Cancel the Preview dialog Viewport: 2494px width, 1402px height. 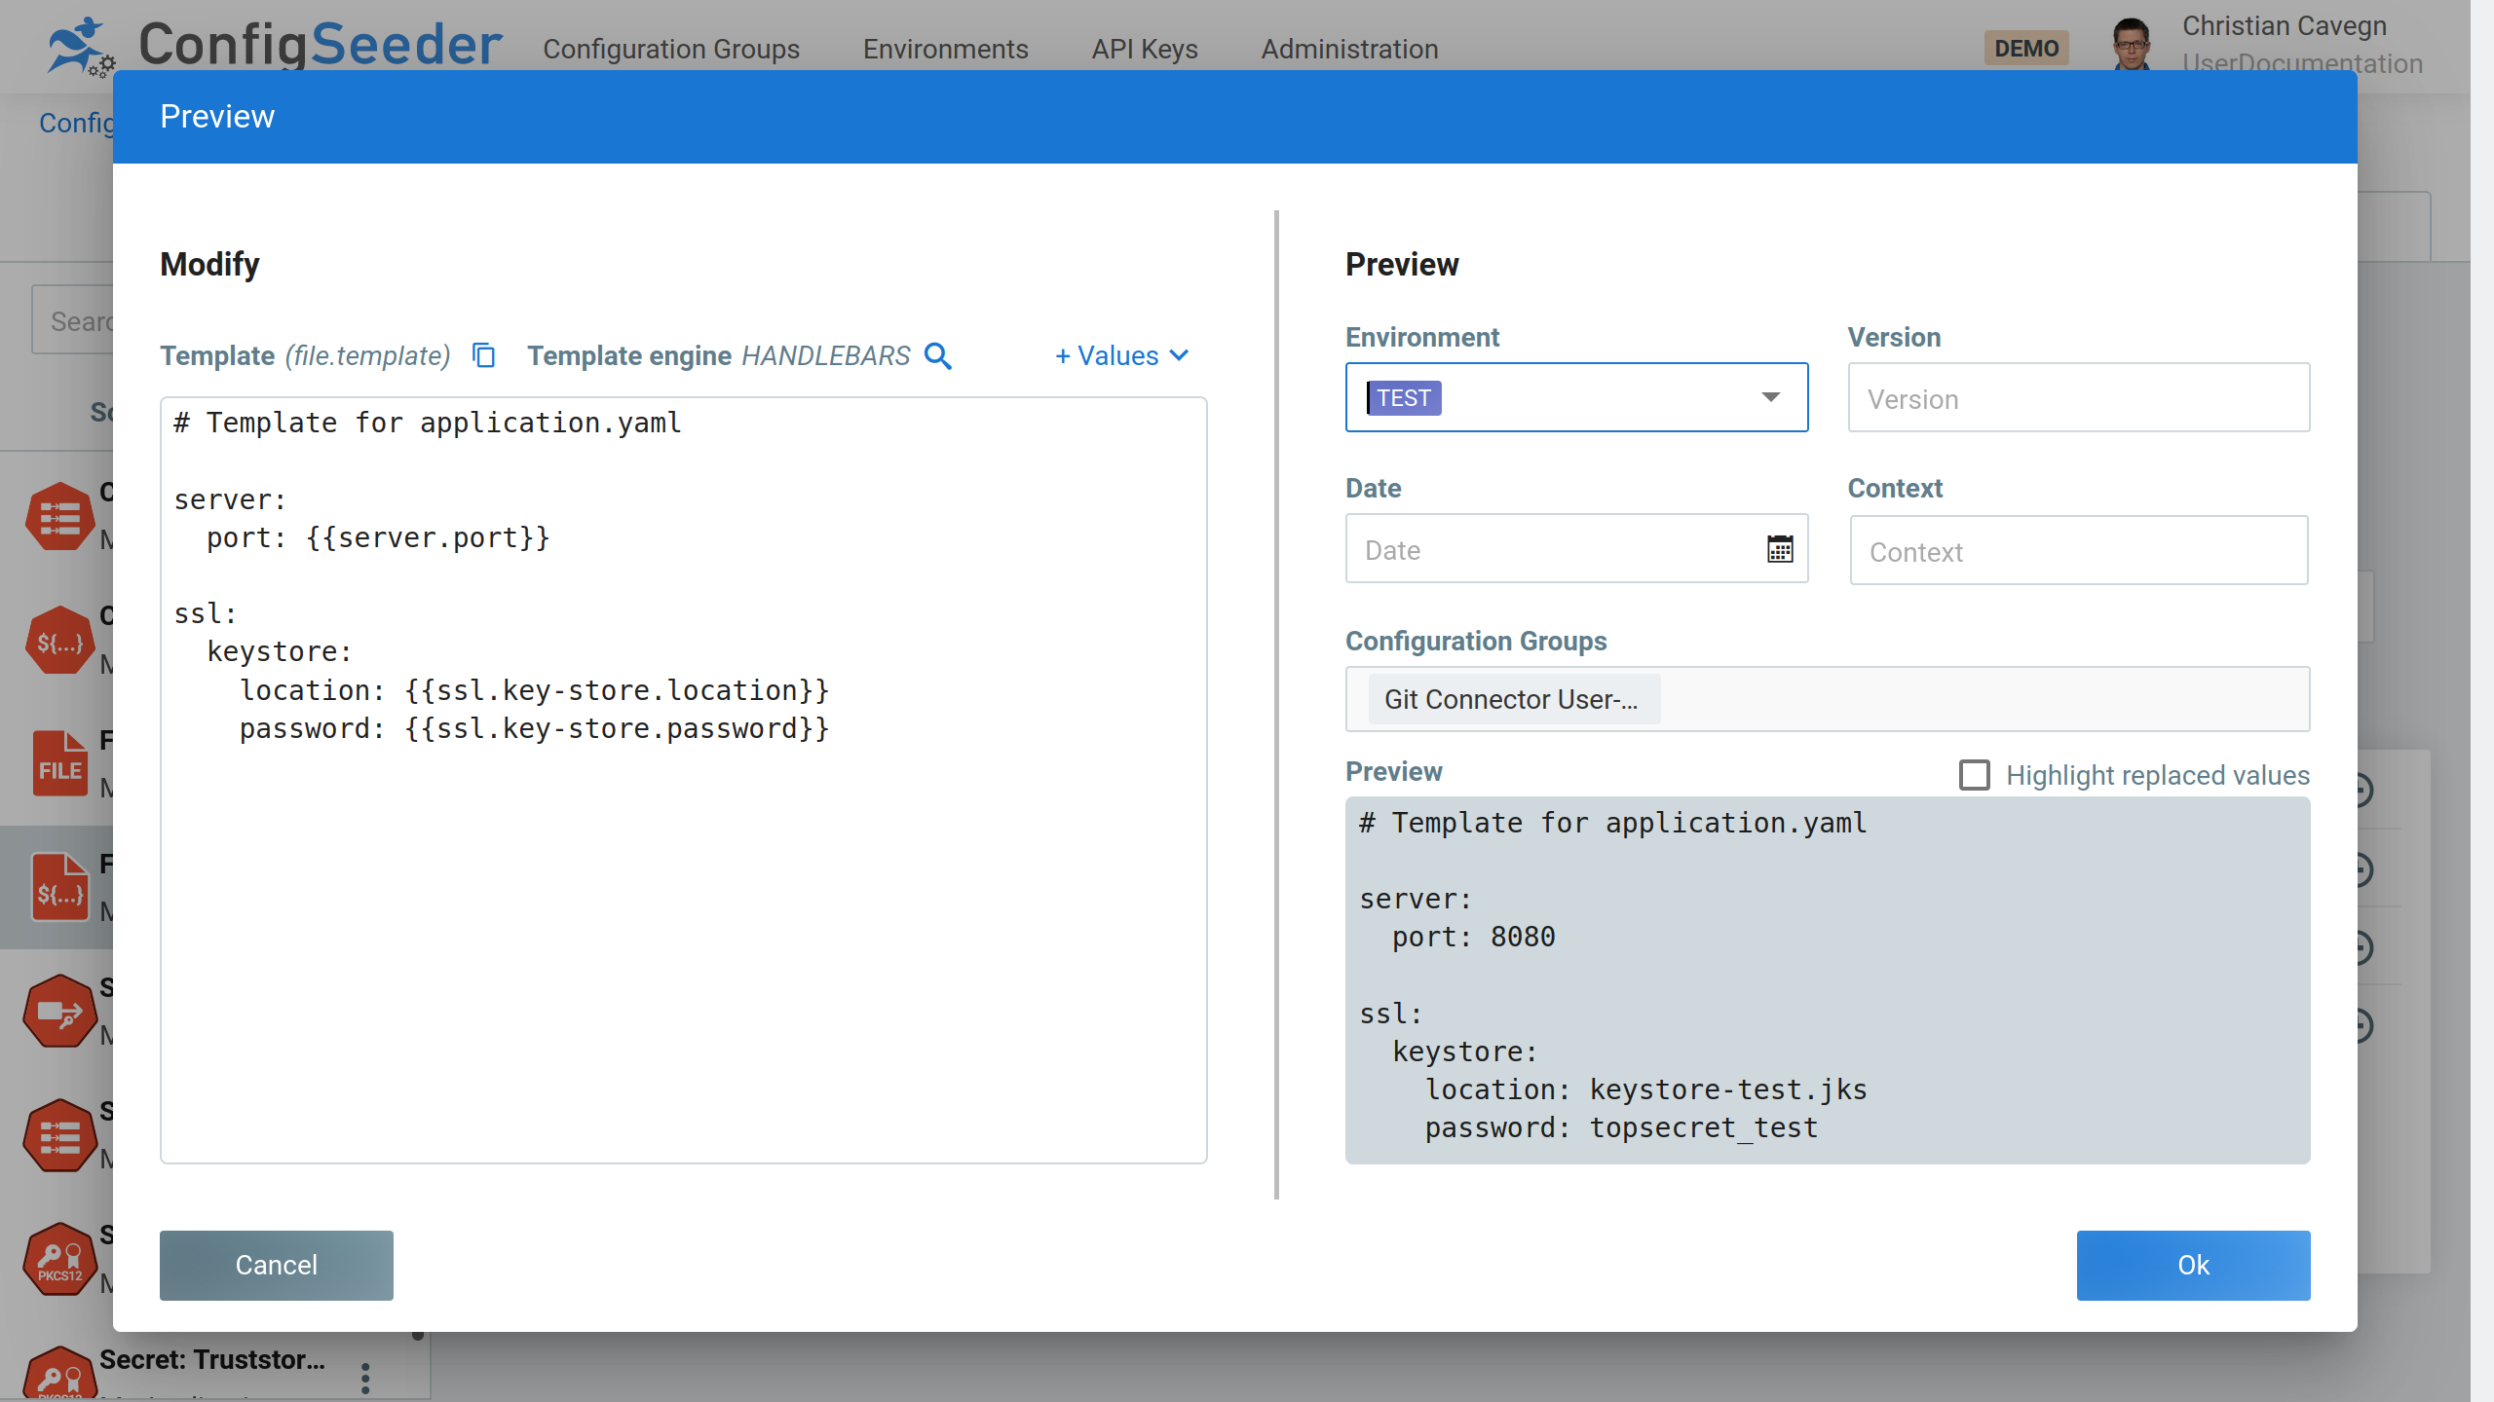pyautogui.click(x=276, y=1265)
